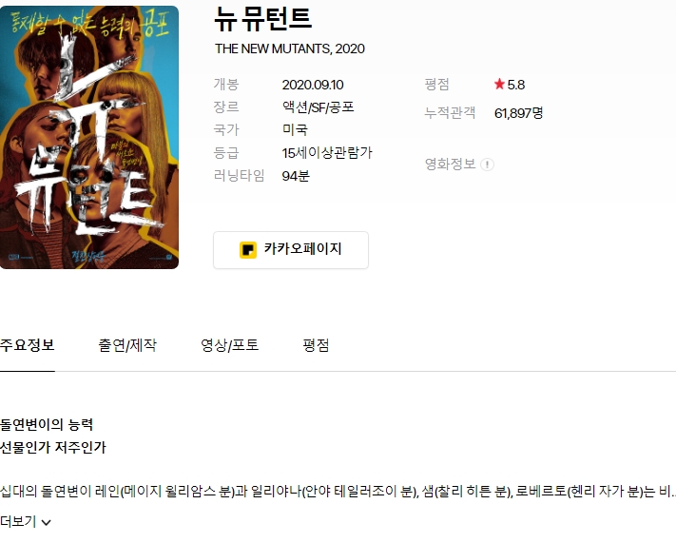Click the 영화정보 label
676x543 pixels.
(450, 164)
